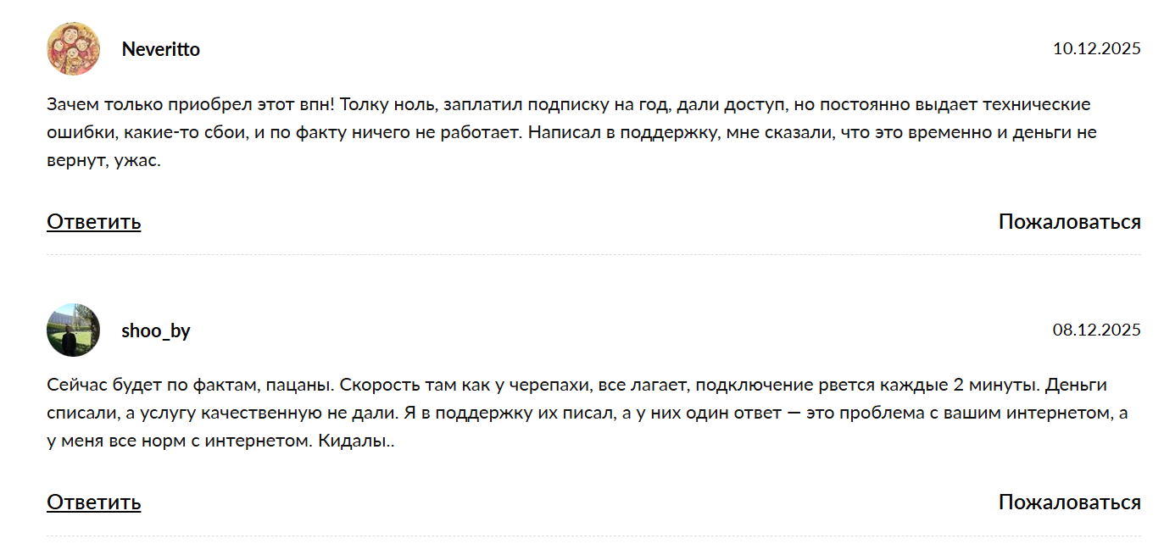Image resolution: width=1164 pixels, height=555 pixels.
Task: Reply to Neveritto's comment via Ответить
Action: click(93, 222)
